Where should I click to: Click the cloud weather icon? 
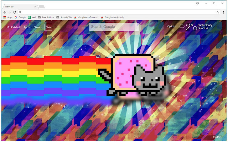coord(182,26)
